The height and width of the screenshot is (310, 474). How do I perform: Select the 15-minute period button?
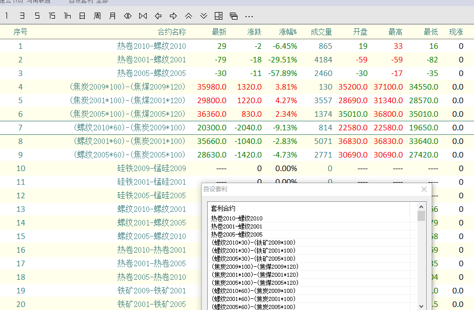[52, 16]
